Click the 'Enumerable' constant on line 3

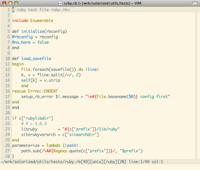pyautogui.click(x=42, y=21)
